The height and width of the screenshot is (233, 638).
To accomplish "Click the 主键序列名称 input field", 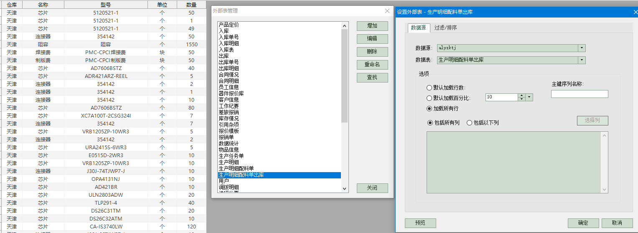I will [580, 94].
